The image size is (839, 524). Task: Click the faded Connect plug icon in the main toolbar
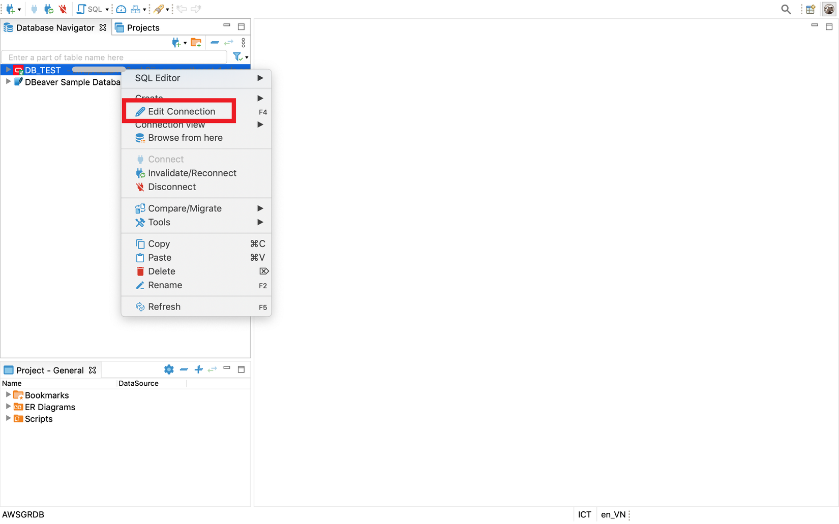[x=34, y=9]
